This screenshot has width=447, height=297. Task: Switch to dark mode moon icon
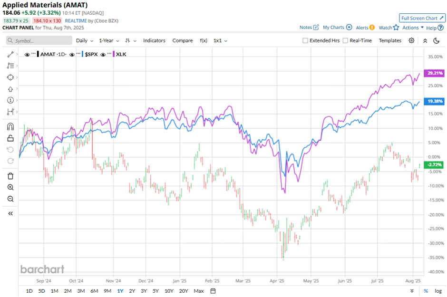(436, 41)
